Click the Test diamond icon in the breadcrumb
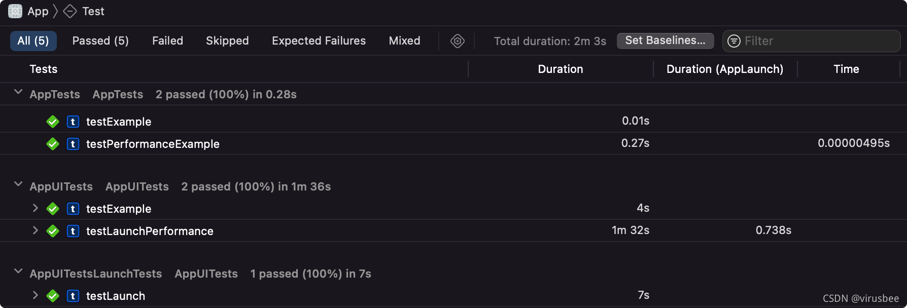Viewport: 907px width, 308px height. click(x=70, y=11)
